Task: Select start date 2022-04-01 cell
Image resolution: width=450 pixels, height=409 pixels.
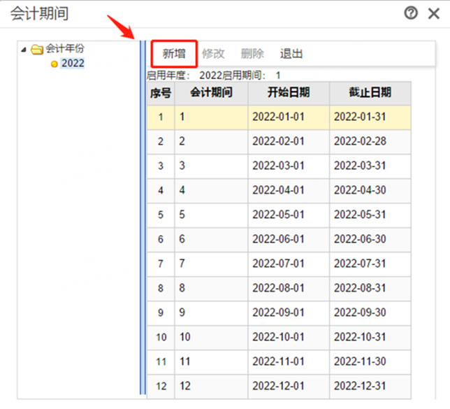Action: (289, 190)
